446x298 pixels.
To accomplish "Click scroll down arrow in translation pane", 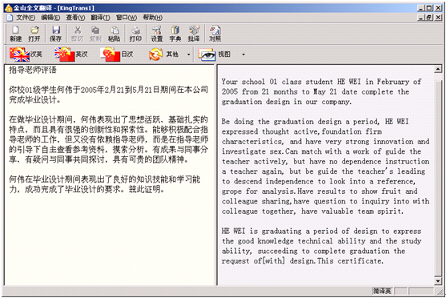I will [438, 281].
